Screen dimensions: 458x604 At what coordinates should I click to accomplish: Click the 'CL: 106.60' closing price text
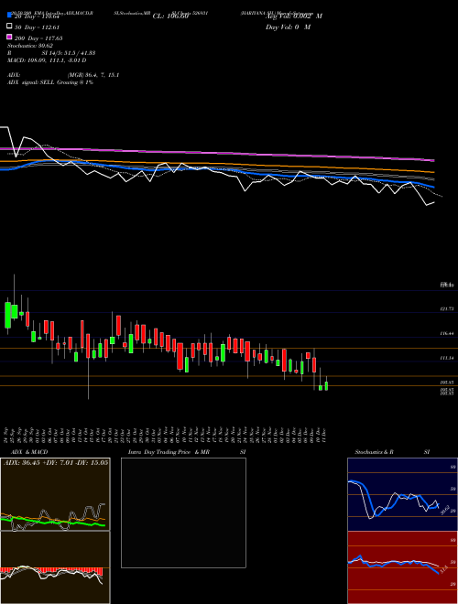coord(170,16)
